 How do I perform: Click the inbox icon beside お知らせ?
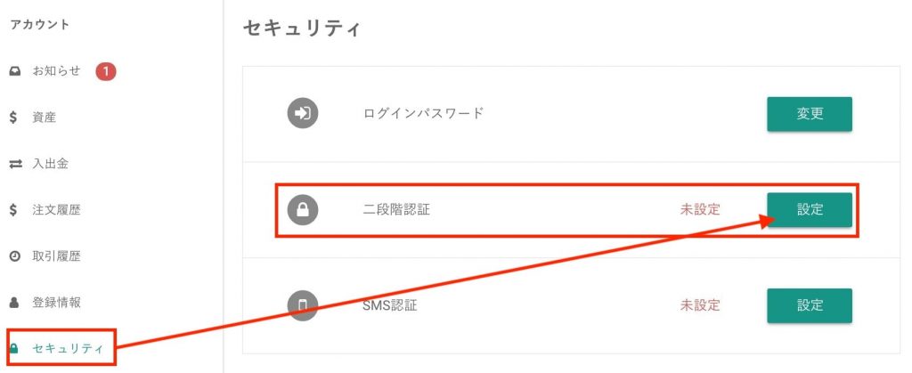pos(15,72)
